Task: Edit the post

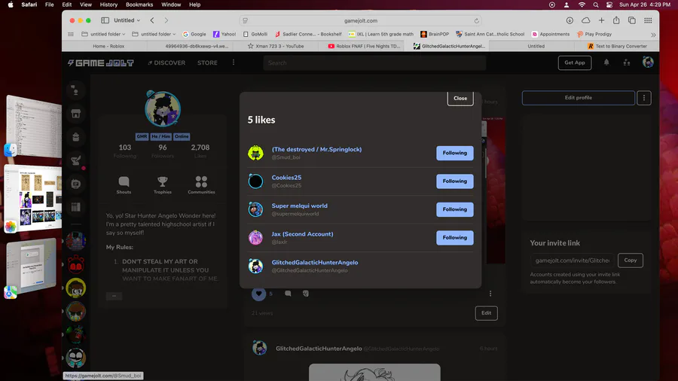Action: pos(486,313)
